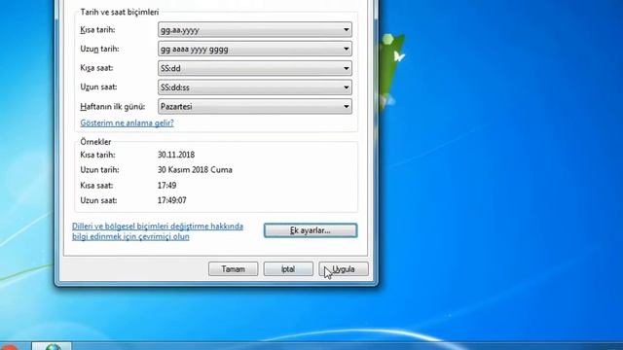This screenshot has height=350, width=623.
Task: Open the Uzun tarih format dropdown
Action: click(255, 49)
